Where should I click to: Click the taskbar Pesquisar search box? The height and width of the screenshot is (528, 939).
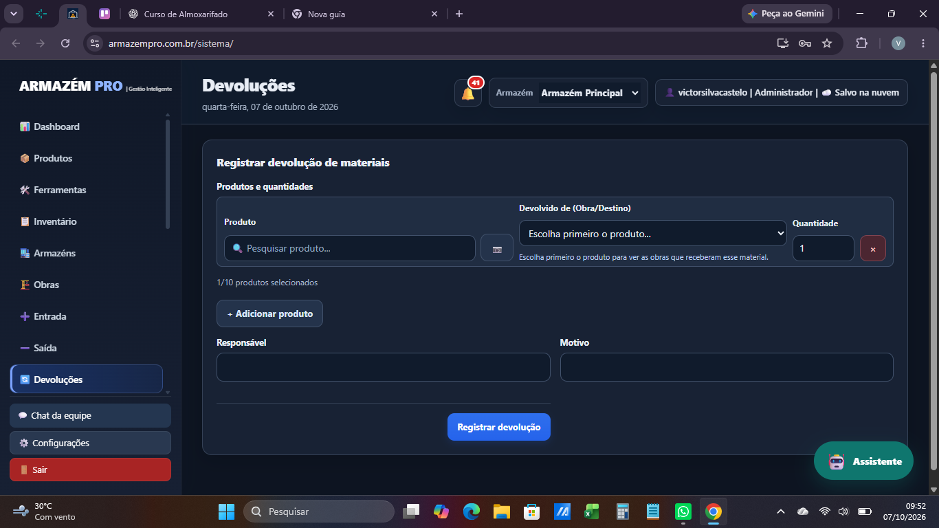tap(319, 511)
